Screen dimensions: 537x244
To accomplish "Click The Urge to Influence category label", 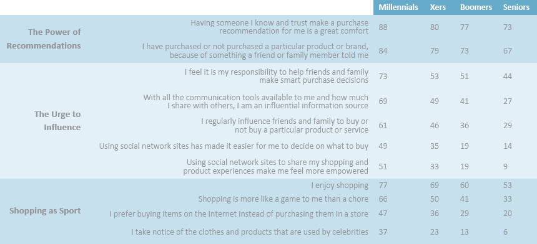I will click(57, 121).
